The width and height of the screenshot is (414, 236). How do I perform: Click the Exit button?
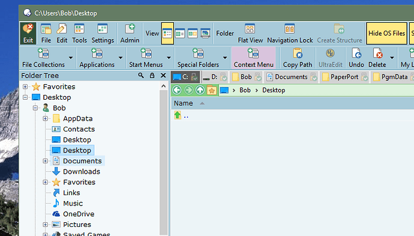click(x=28, y=33)
